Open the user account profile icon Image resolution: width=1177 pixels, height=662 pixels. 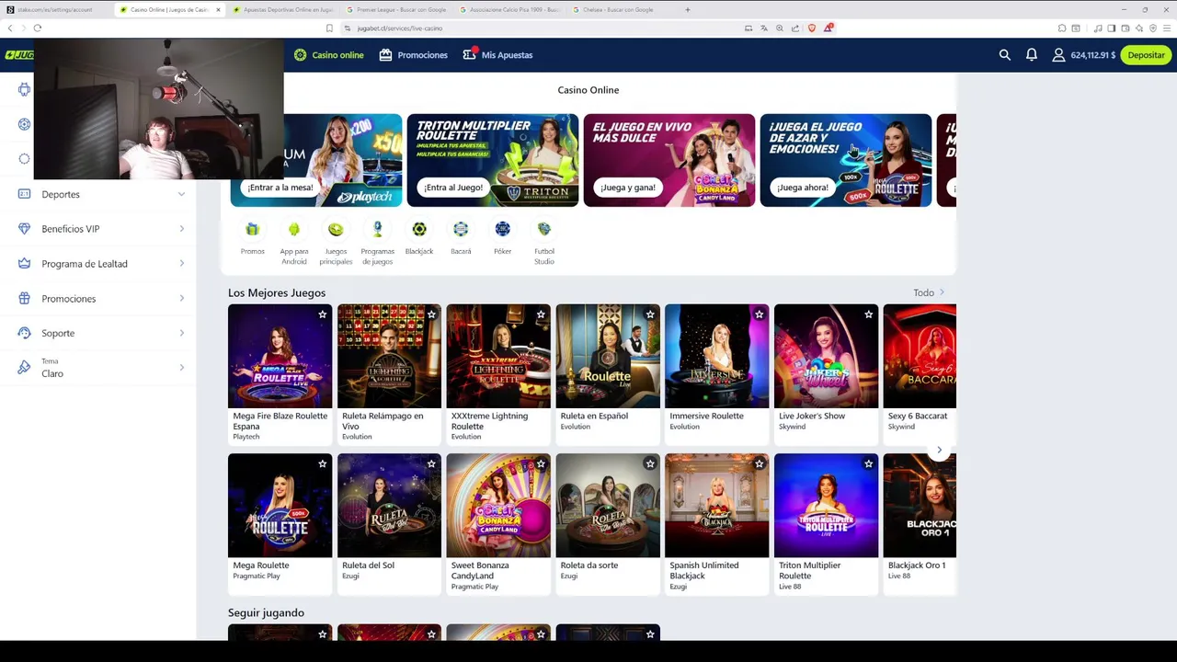(1058, 55)
